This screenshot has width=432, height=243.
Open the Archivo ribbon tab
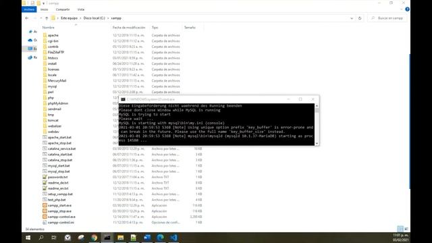coord(29,9)
